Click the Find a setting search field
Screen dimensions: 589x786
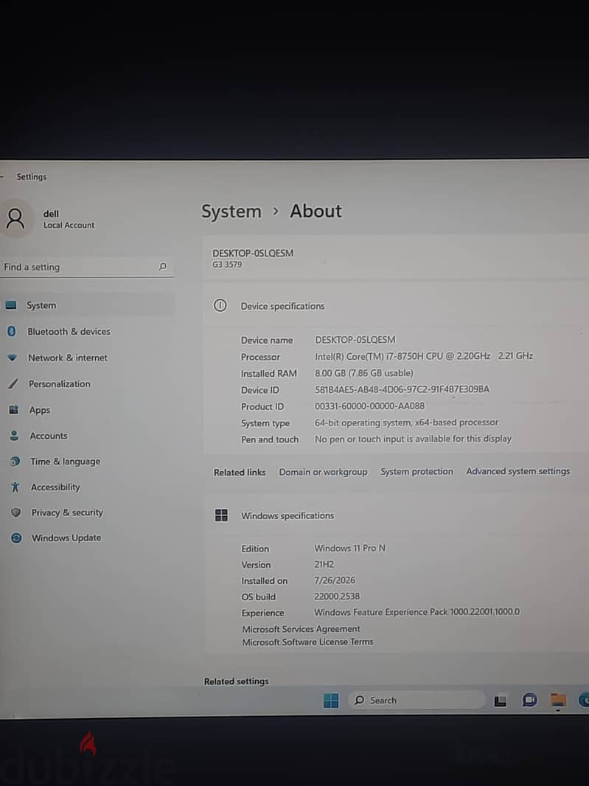coord(88,267)
